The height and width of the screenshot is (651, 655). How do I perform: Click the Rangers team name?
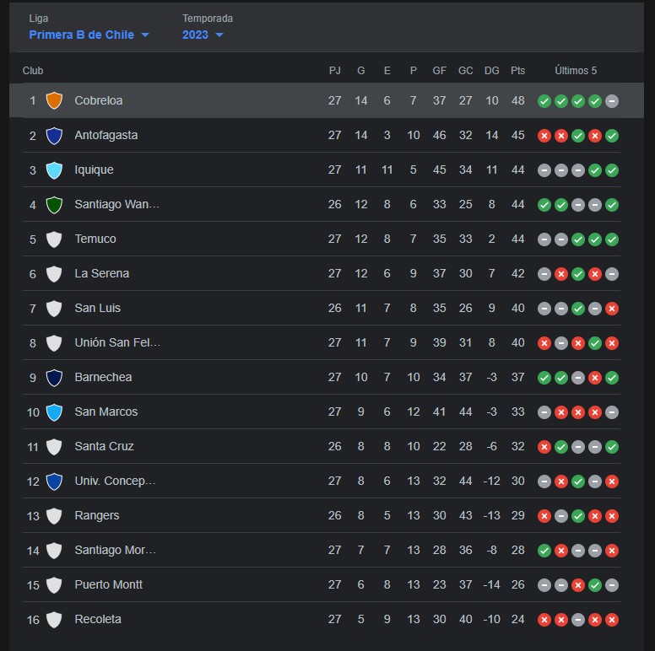coord(97,515)
